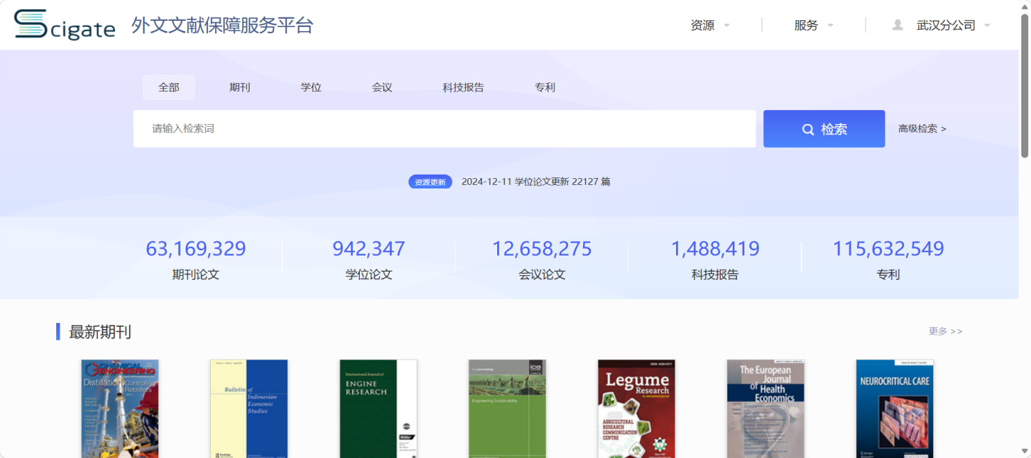The image size is (1031, 458).
Task: Select the 专利 search tab
Action: (x=545, y=87)
